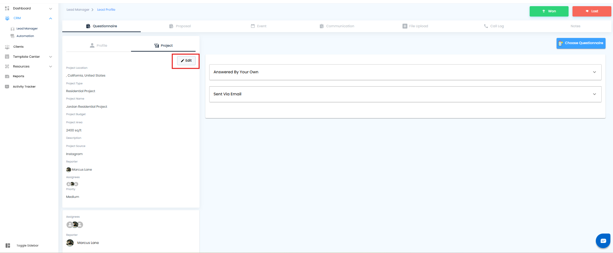Click the Choose Questionnaire form icon

560,43
